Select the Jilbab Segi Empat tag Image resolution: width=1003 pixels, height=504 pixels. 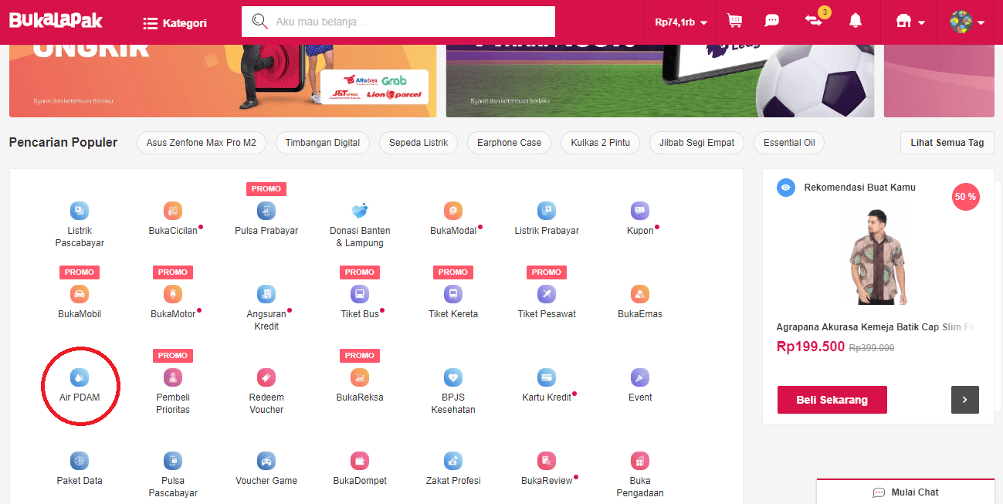[697, 143]
